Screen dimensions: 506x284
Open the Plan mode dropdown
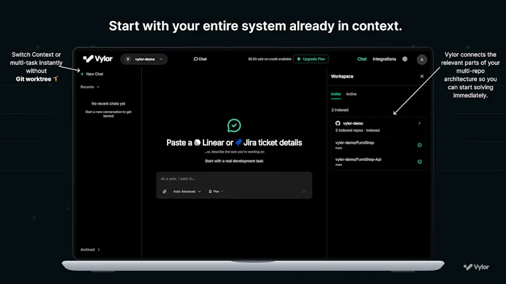click(216, 191)
